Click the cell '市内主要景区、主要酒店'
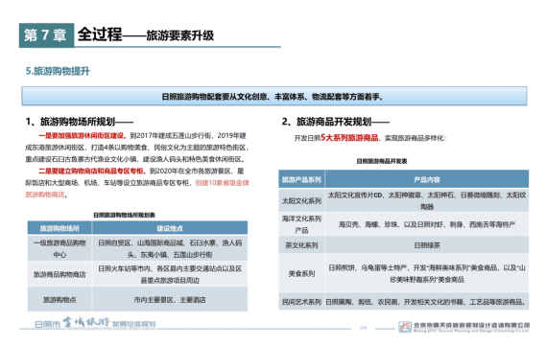 coord(170,300)
